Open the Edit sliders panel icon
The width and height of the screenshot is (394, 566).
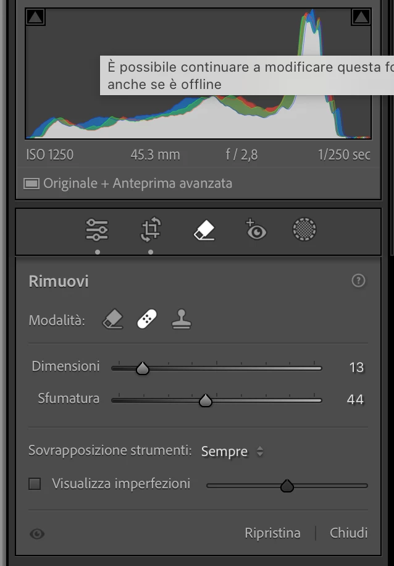click(x=97, y=230)
